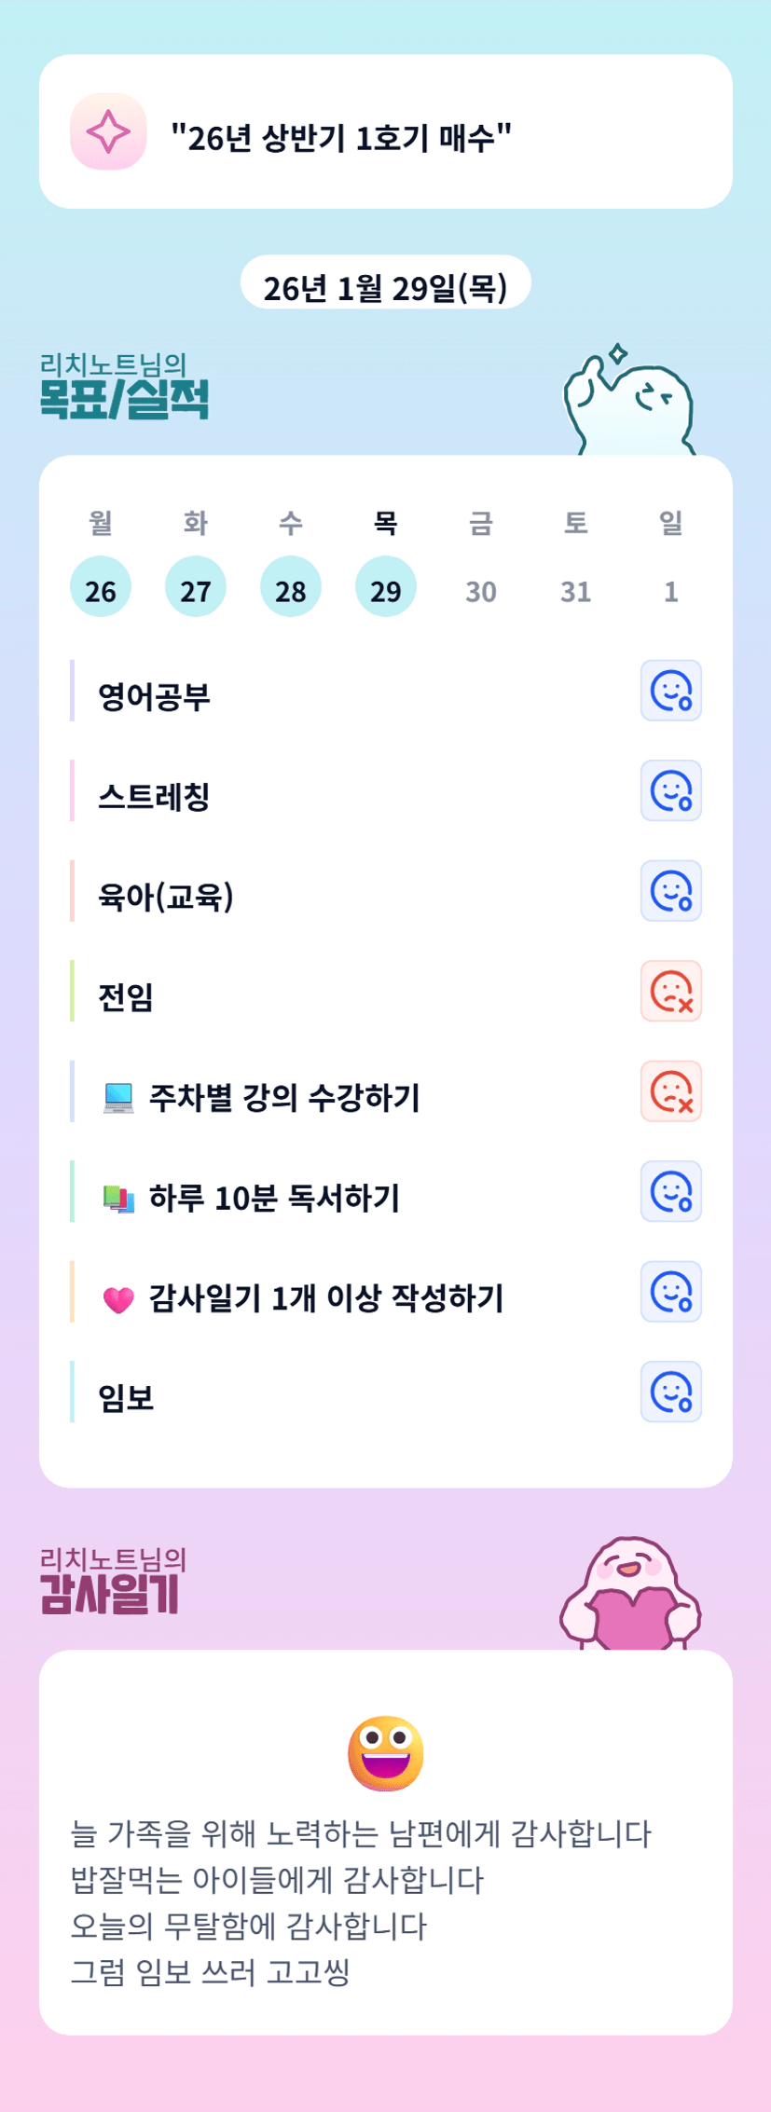Click the smiley icon for 하루 10분 독서하기
Image resolution: width=771 pixels, height=2112 pixels.
pyautogui.click(x=670, y=1192)
